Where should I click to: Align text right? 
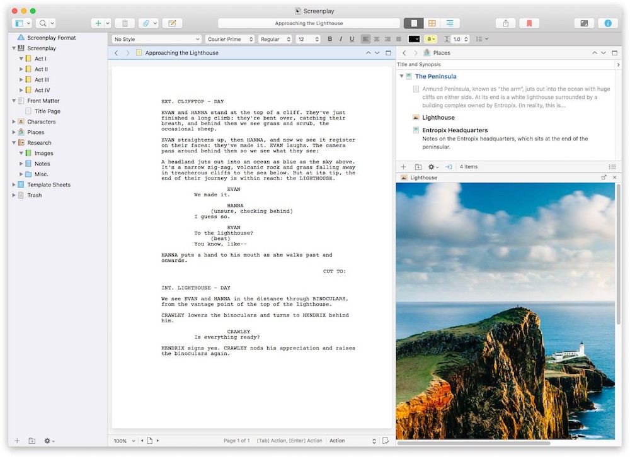tap(387, 39)
